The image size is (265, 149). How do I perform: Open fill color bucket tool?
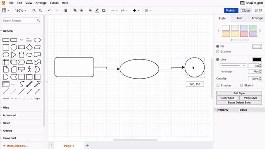click(90, 10)
